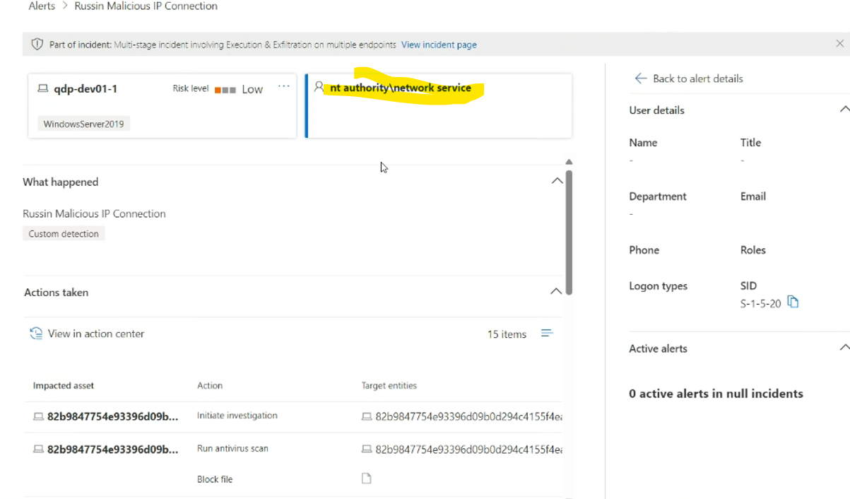Viewport: 850px width, 499px height.
Task: Open the ellipsis menu on qdp-dev01-1 card
Action: click(x=284, y=86)
